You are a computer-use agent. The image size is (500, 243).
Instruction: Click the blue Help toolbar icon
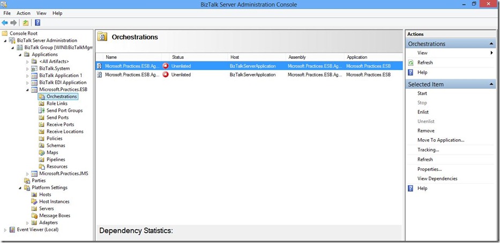click(x=38, y=22)
